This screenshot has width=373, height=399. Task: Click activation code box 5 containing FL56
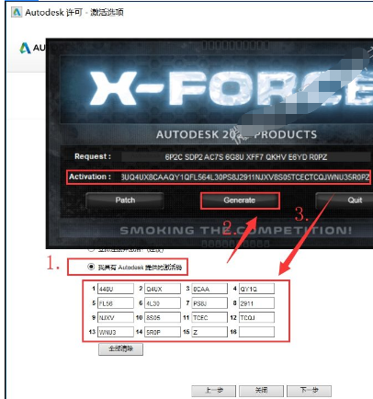click(x=116, y=303)
